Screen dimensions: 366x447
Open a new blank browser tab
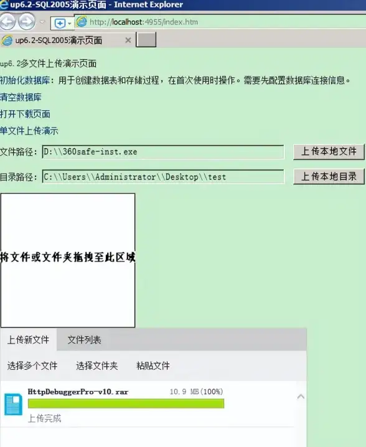(x=146, y=39)
